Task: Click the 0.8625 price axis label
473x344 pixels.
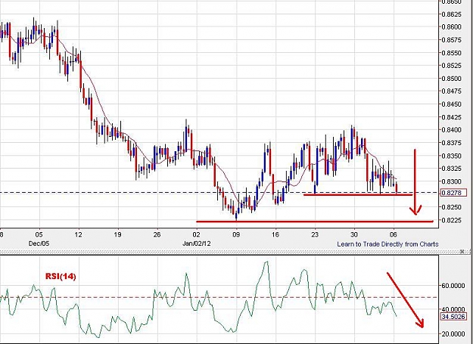Action: (451, 14)
